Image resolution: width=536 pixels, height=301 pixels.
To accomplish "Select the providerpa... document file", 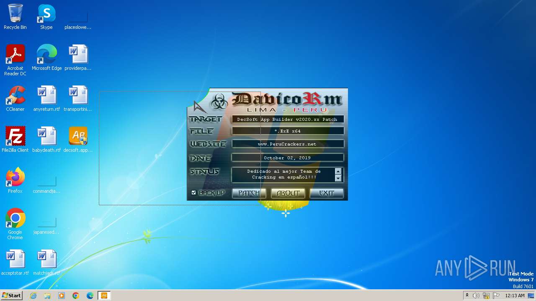I will click(78, 58).
